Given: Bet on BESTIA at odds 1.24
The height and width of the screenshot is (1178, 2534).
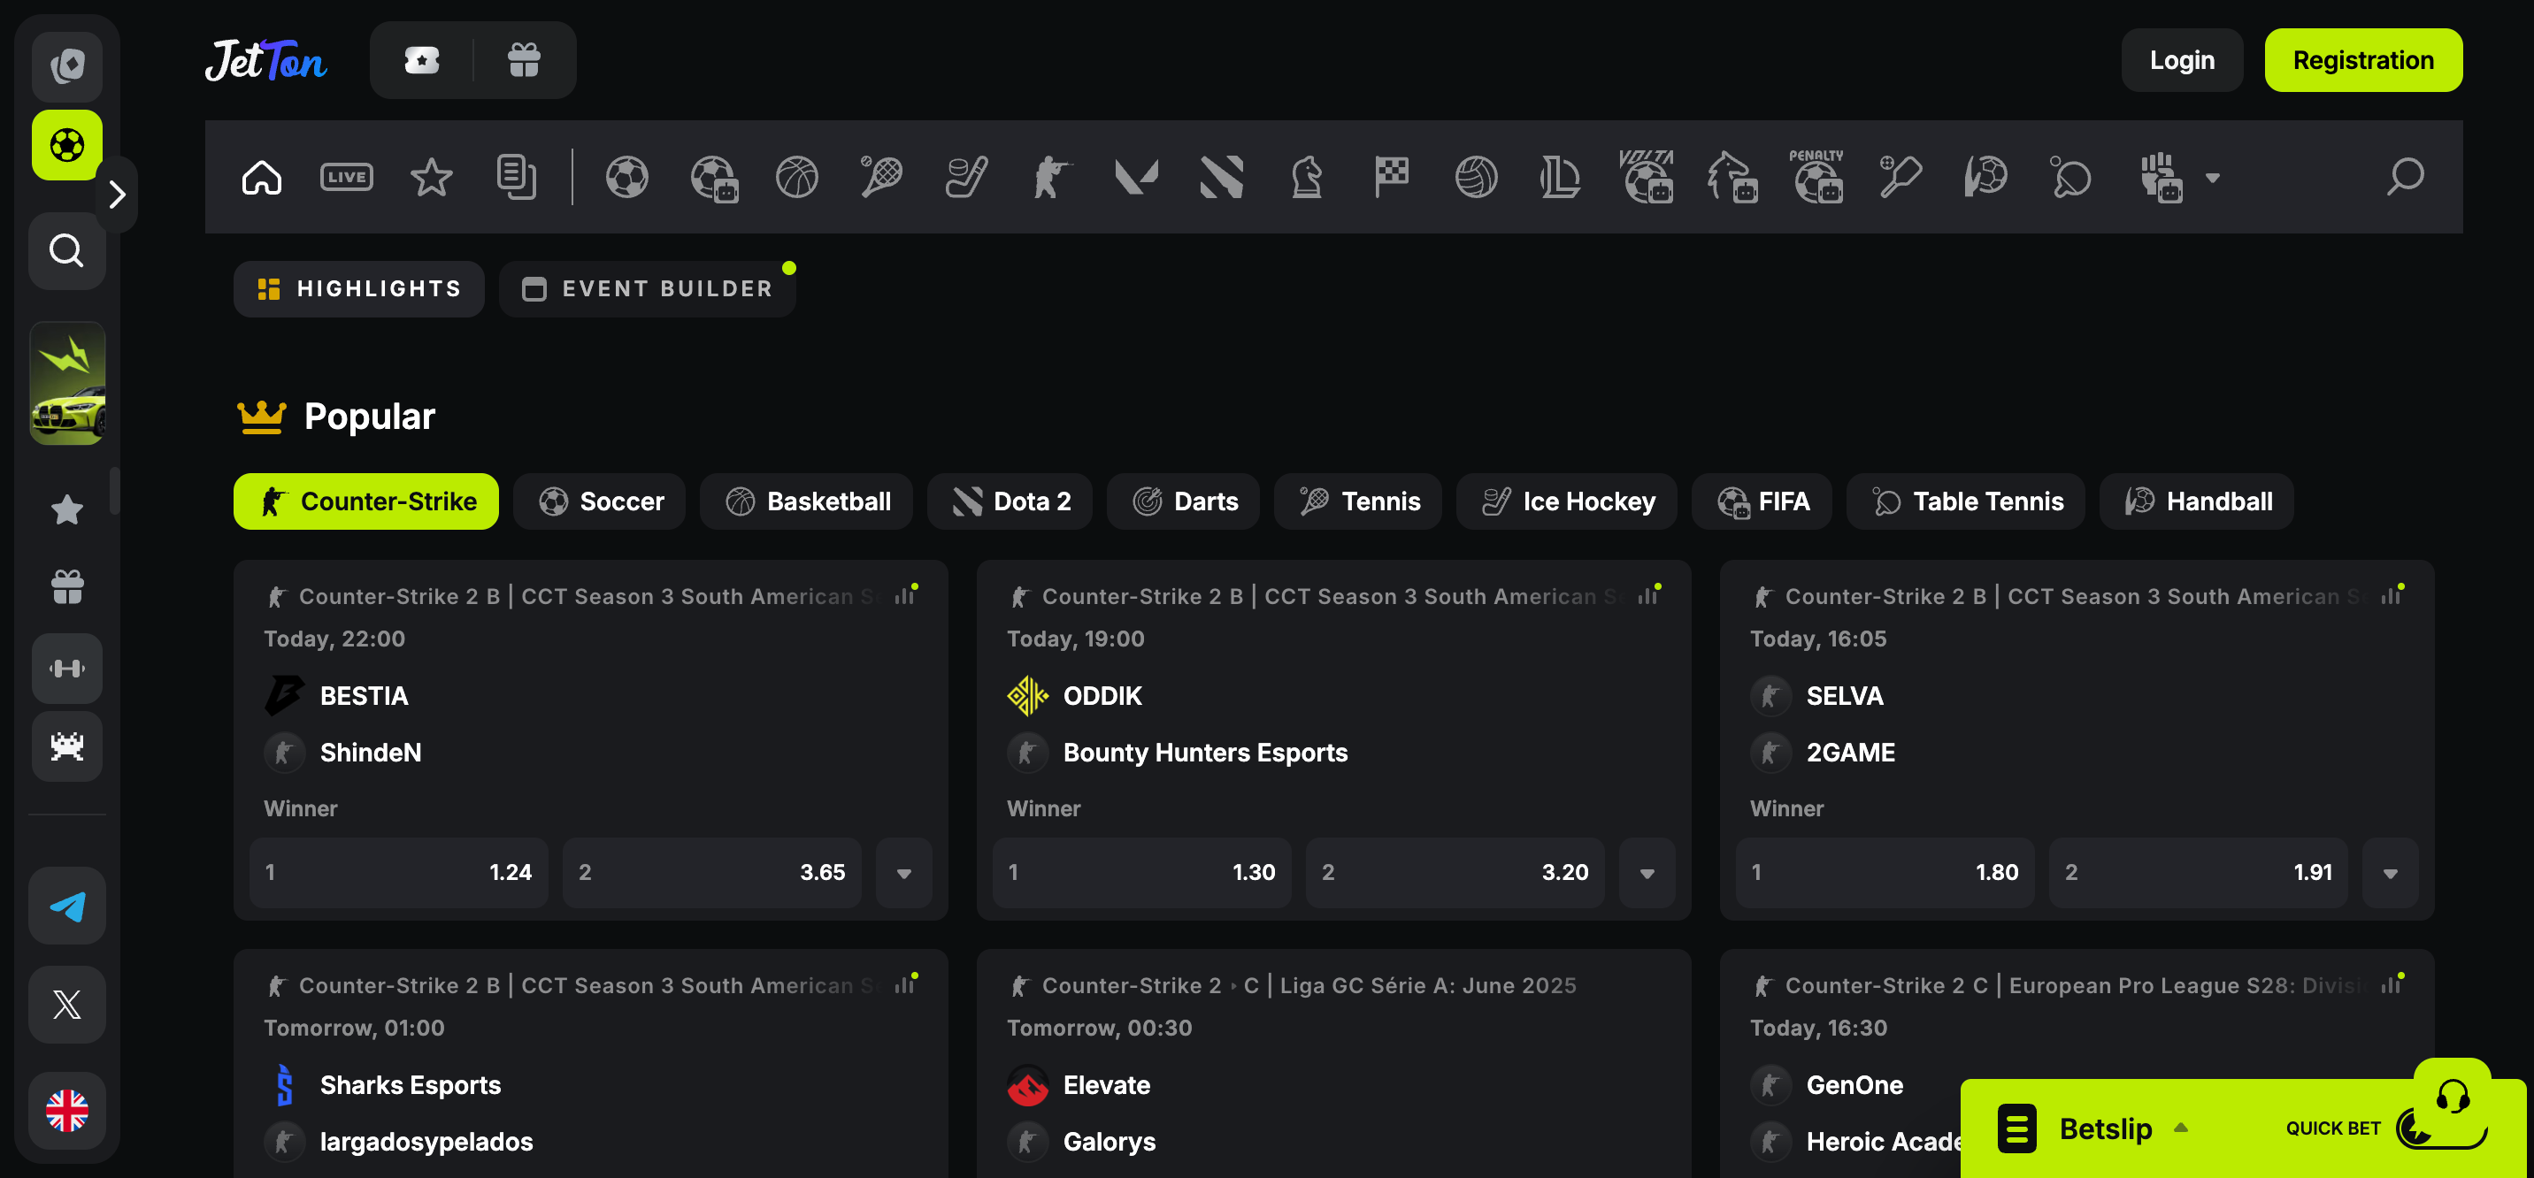Looking at the screenshot, I should (398, 872).
